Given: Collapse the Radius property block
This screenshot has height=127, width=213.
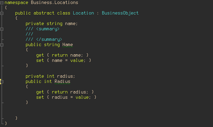Looking at the screenshot, I should (2, 82).
